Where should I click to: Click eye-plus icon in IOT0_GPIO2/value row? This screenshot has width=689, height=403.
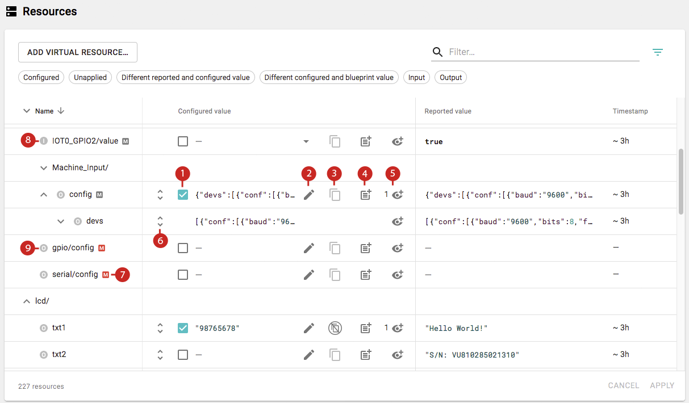(x=398, y=141)
